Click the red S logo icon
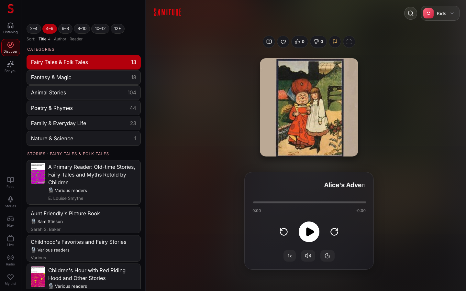 (10, 9)
